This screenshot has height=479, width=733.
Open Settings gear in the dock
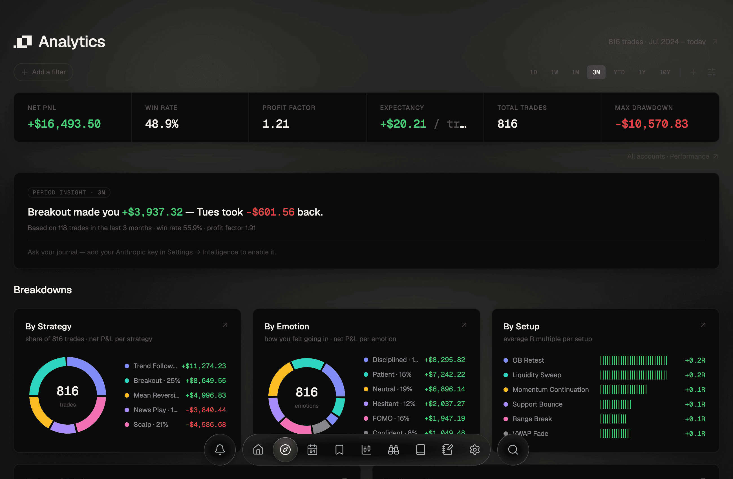point(474,449)
